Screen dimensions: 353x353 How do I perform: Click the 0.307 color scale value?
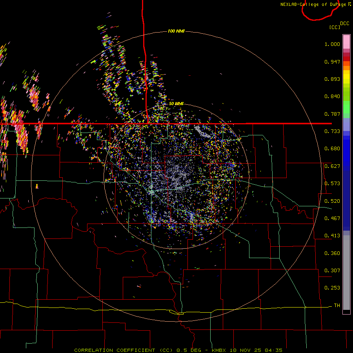pos(332,271)
